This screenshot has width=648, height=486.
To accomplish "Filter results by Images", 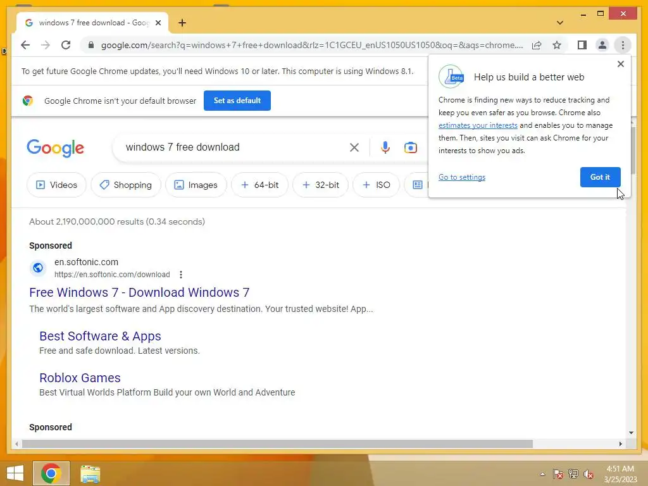I will pos(196,185).
